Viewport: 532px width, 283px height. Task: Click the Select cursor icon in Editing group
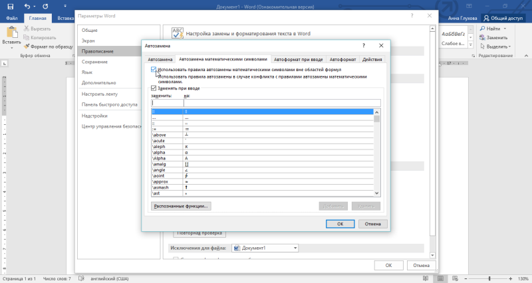[x=482, y=47]
